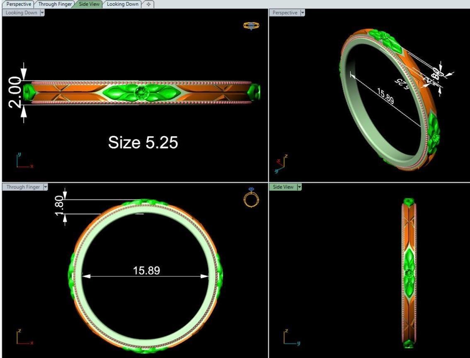470x358 pixels.
Task: Click the Side View viewport title label
Action: [x=283, y=187]
